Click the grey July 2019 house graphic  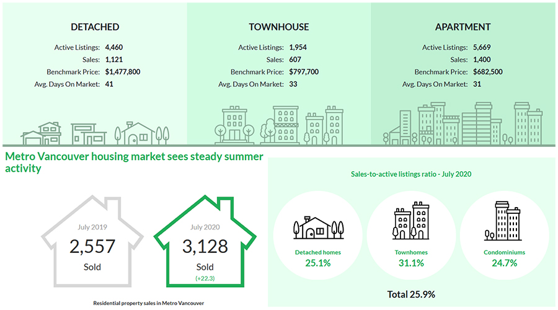click(92, 241)
